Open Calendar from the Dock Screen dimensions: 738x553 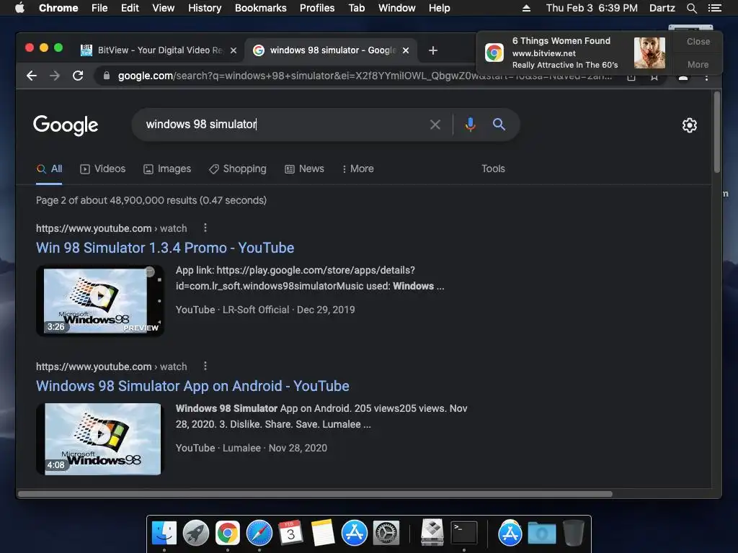(x=290, y=533)
